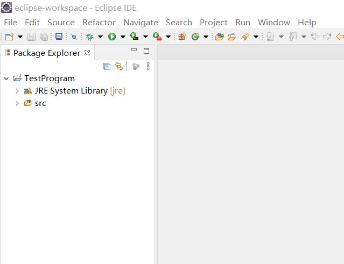Click the New Java Package icon
Image resolution: width=344 pixels, height=264 pixels.
(182, 37)
